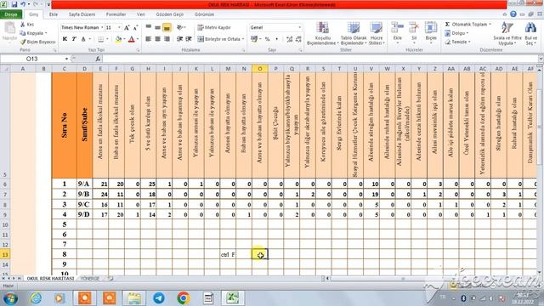
Task: Switch to Görünüm tab
Action: pos(204,14)
